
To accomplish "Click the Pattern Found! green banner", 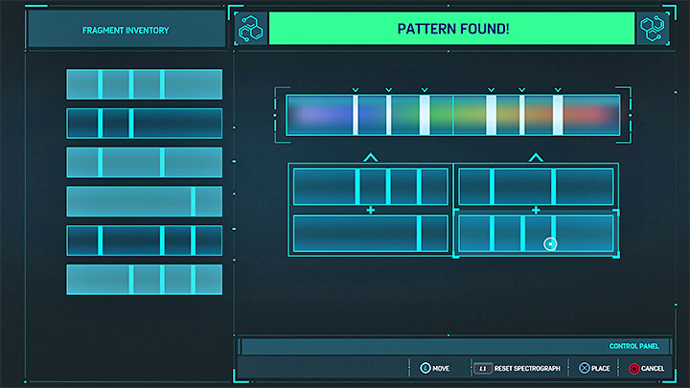I will click(x=451, y=29).
